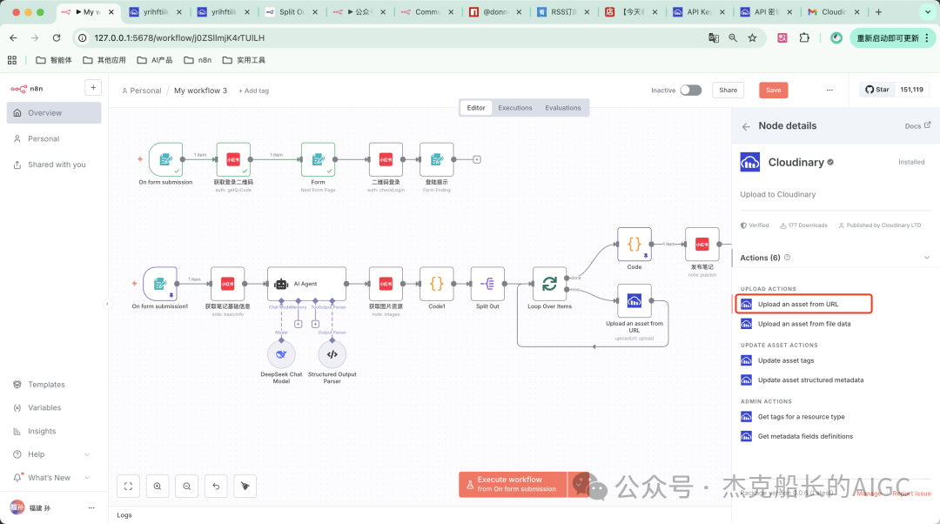Open the AI产品 bookmarks folder
940x524 pixels.
coord(155,60)
